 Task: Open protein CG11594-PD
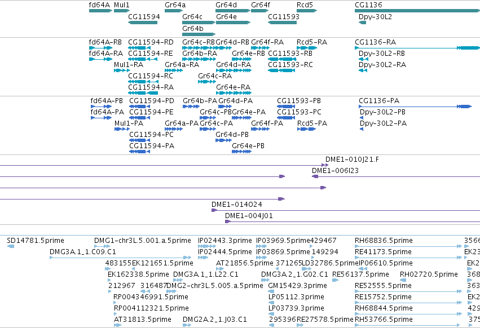coord(139,107)
